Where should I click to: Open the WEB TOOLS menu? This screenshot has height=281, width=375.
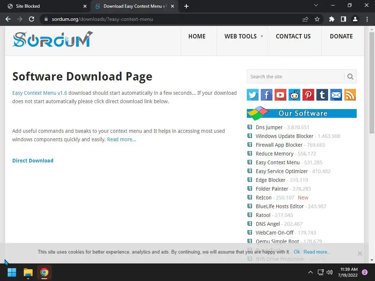(240, 36)
